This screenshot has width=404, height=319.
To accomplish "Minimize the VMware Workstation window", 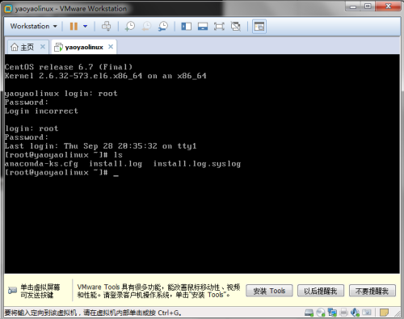I will click(x=353, y=6).
